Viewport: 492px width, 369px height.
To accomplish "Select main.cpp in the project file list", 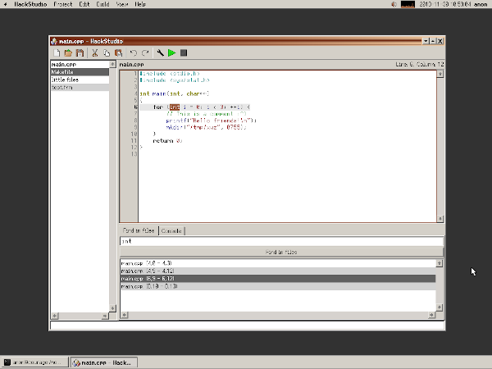I will (80, 64).
